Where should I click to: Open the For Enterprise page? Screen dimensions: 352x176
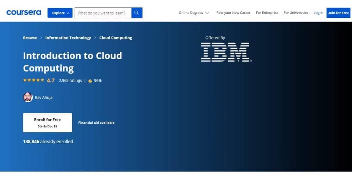click(x=267, y=13)
